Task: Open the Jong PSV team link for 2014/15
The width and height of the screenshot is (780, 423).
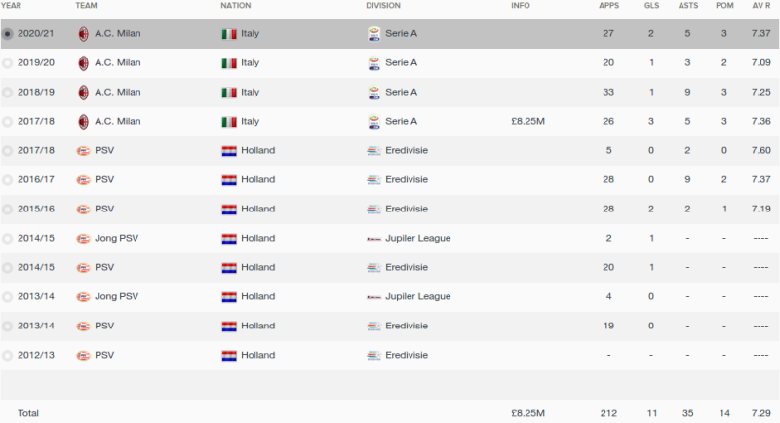Action: [x=117, y=238]
